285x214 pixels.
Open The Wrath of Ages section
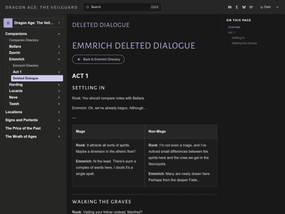[x=21, y=136]
